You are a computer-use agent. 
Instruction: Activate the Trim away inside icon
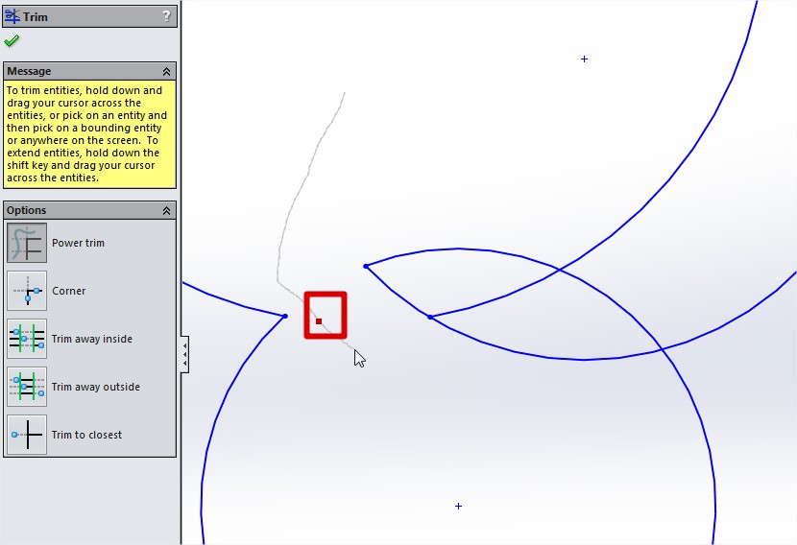[27, 339]
